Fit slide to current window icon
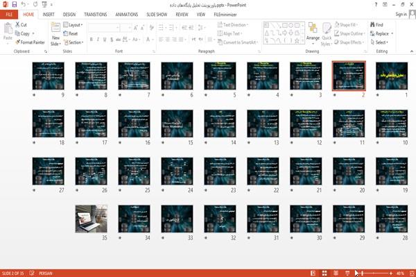Viewport: 416px width, 277px height. (412, 273)
